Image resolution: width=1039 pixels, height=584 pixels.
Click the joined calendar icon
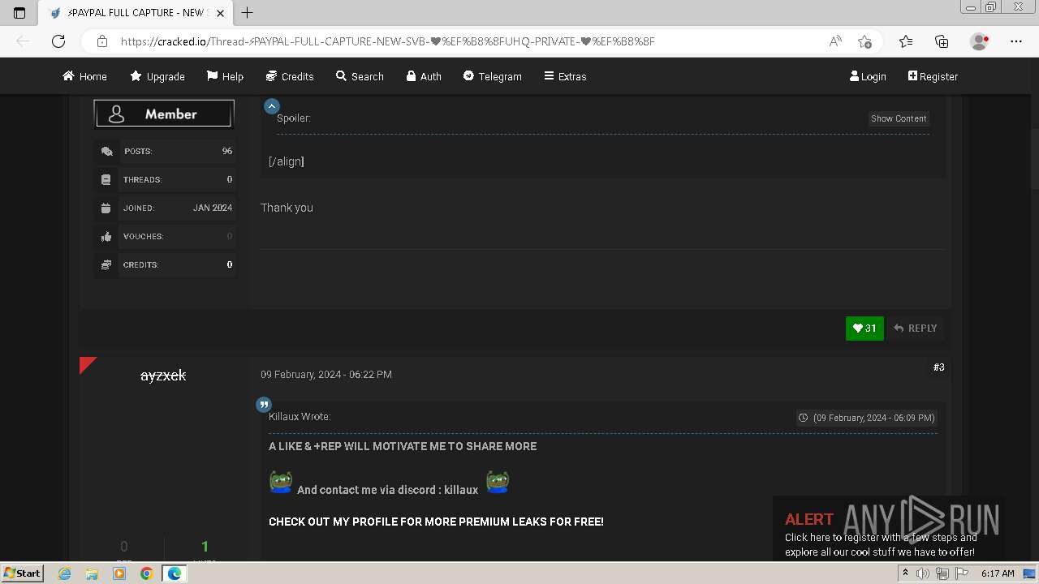coord(106,208)
